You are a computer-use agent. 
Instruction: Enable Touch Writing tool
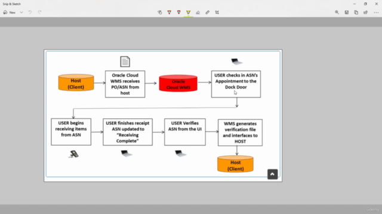coord(159,12)
